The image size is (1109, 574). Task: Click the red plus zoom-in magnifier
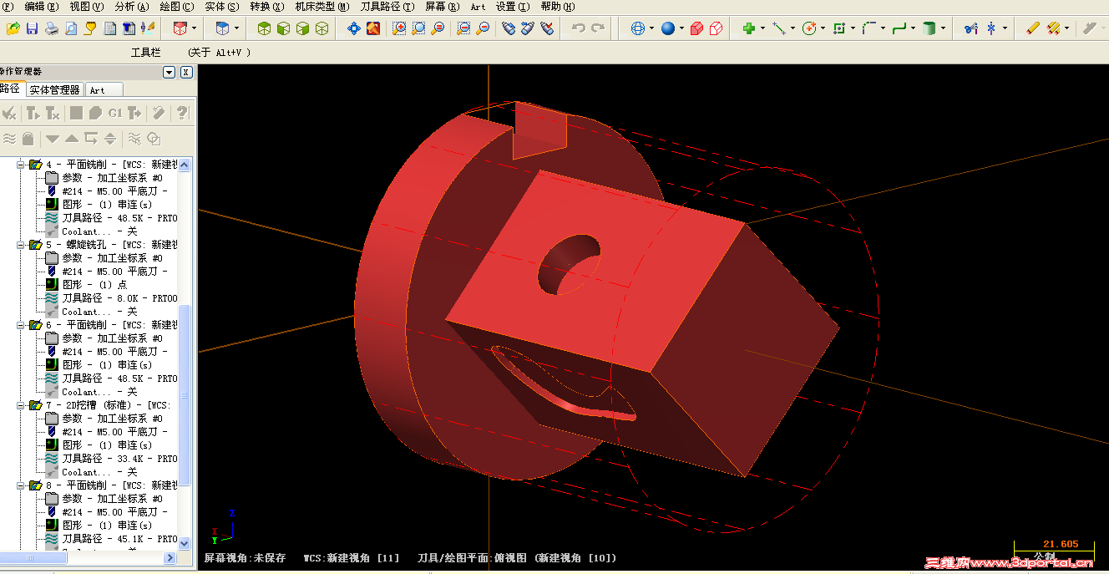399,28
